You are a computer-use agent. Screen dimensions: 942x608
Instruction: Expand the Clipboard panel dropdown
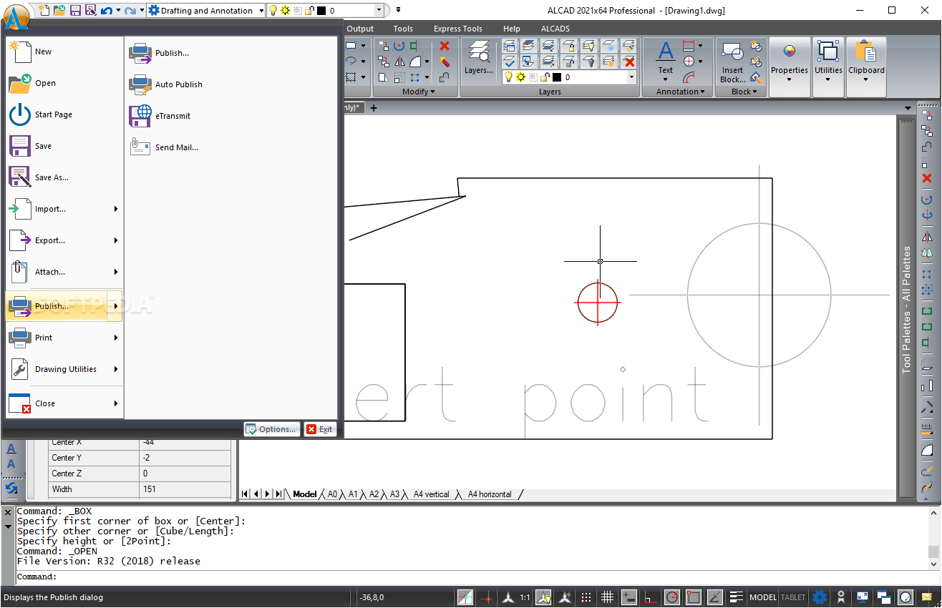pyautogui.click(x=866, y=79)
